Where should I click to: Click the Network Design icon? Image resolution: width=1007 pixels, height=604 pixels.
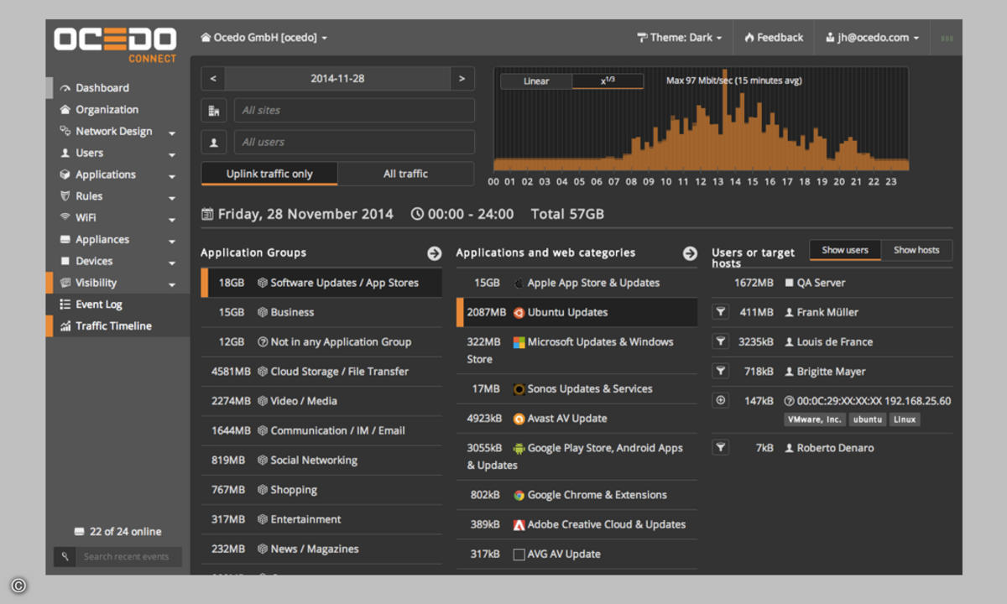pos(65,132)
